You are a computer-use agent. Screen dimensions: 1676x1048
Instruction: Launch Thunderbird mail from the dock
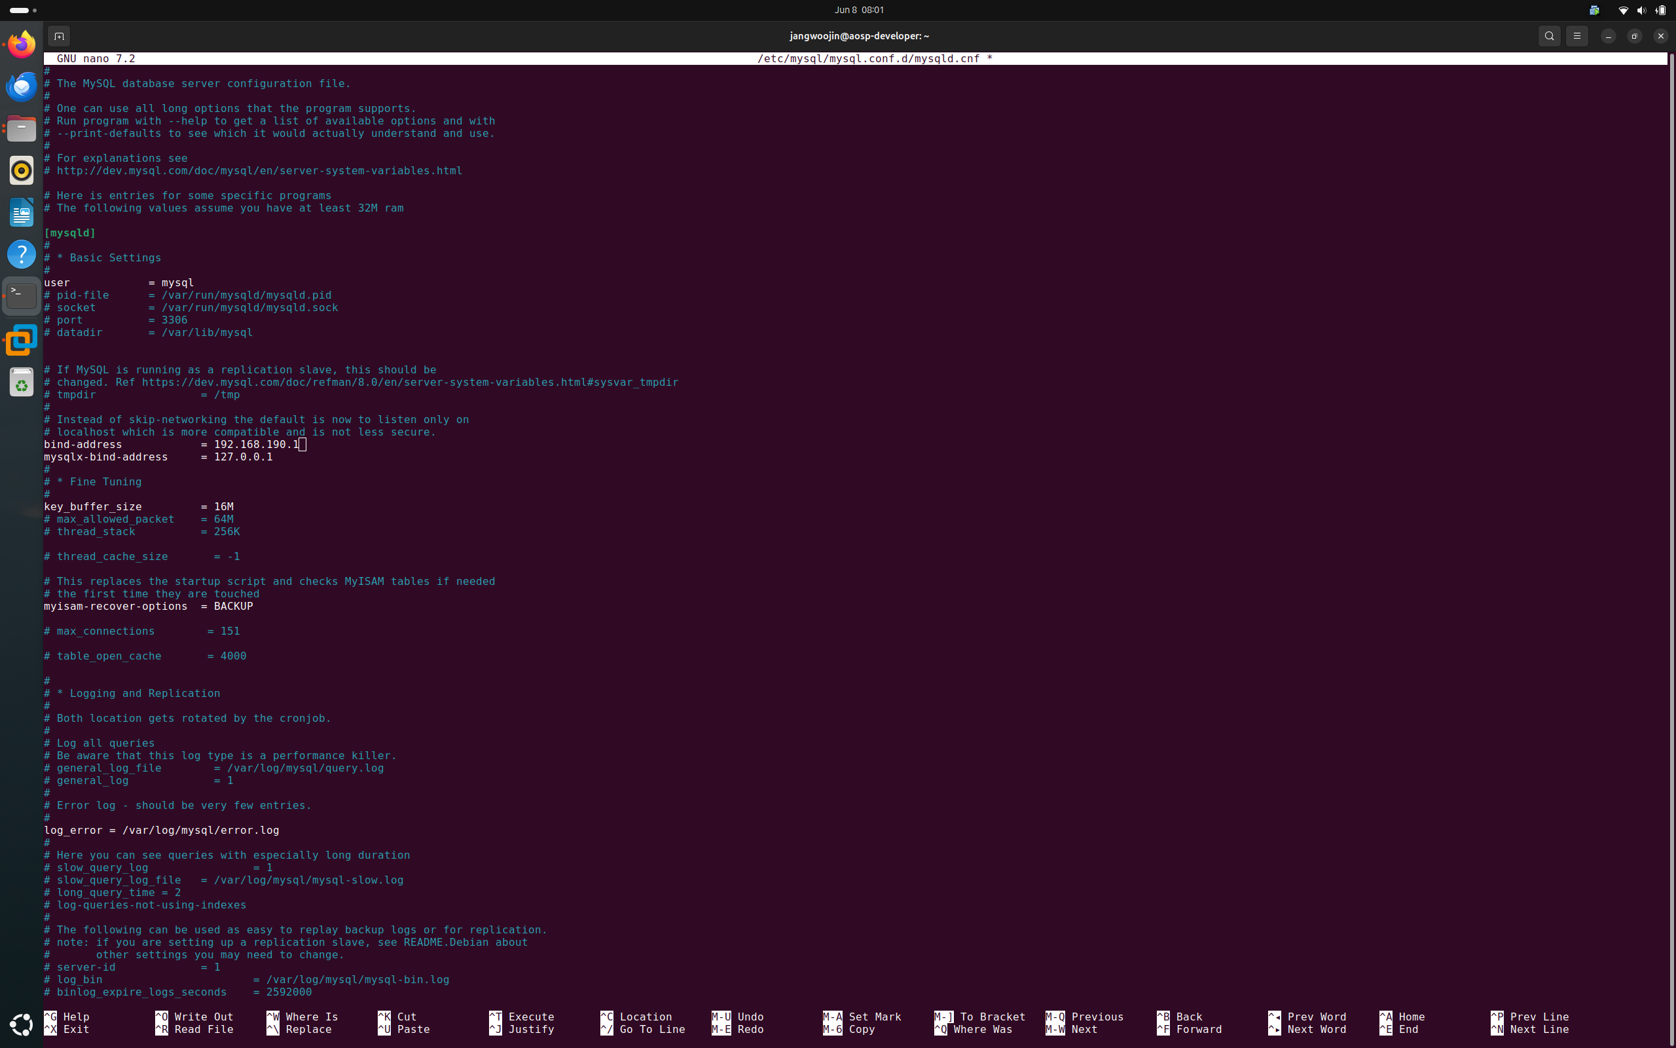pyautogui.click(x=22, y=86)
